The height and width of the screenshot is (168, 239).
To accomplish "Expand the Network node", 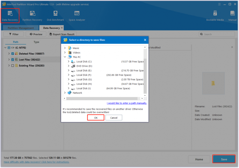I will (x=65, y=93).
